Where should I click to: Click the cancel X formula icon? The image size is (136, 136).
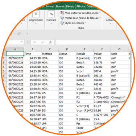(x=35, y=42)
